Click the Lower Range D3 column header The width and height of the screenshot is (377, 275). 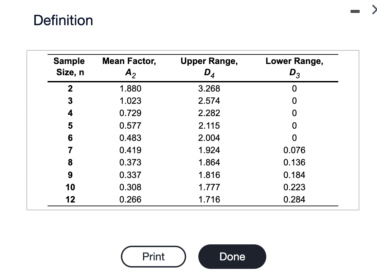point(294,66)
